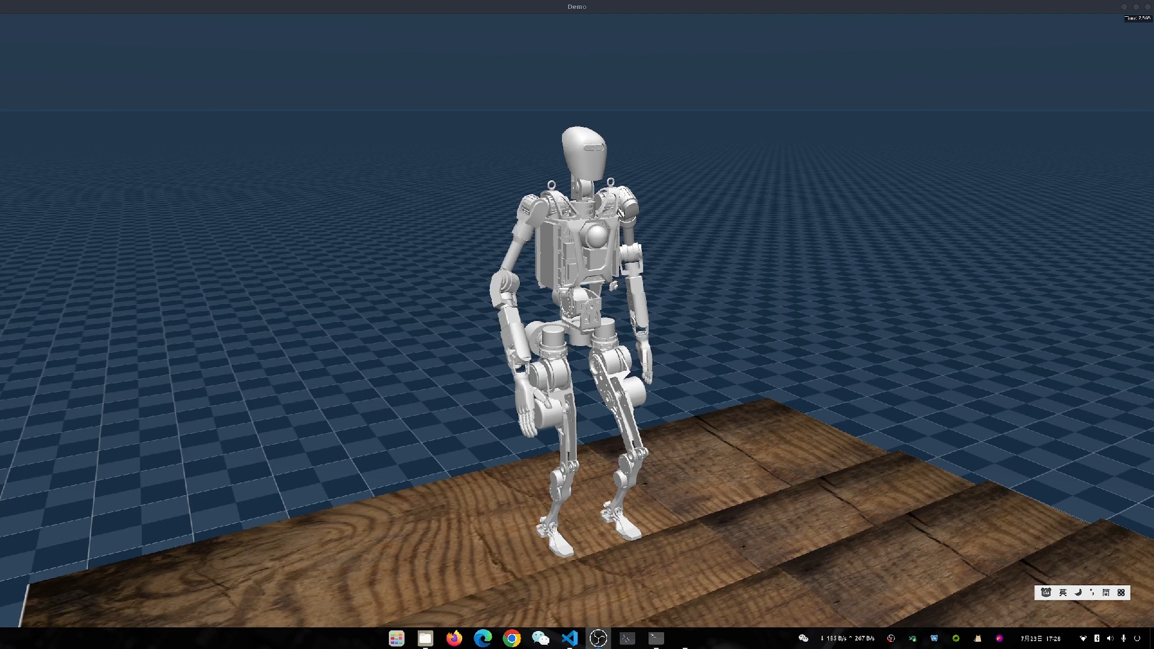1154x649 pixels.
Task: Click the cat-shaped tray icon
Action: [978, 638]
